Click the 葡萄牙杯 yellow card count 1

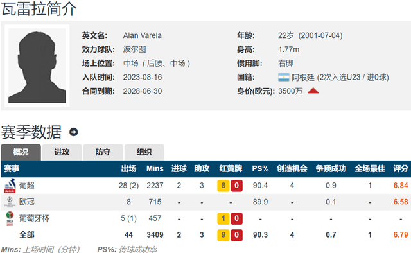[223, 218]
